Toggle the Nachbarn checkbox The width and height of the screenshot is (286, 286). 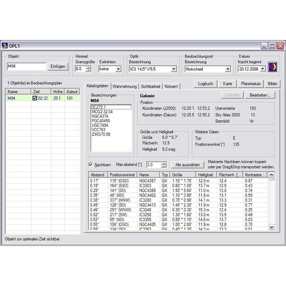click(x=90, y=165)
